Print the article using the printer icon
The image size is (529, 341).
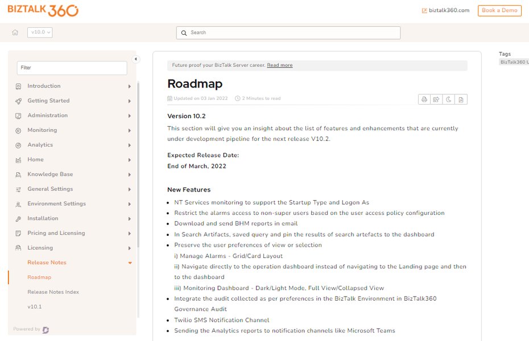[424, 99]
